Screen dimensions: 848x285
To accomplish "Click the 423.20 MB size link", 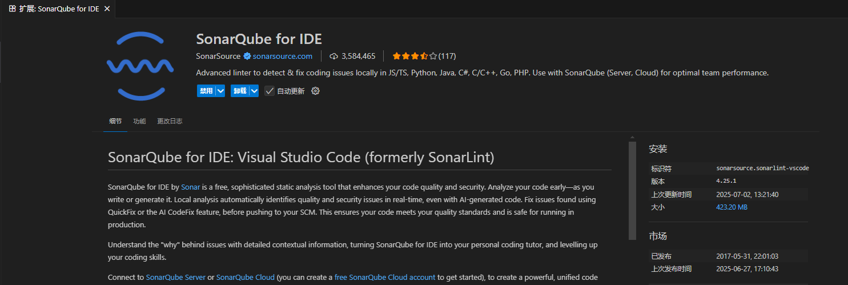I will tap(732, 207).
